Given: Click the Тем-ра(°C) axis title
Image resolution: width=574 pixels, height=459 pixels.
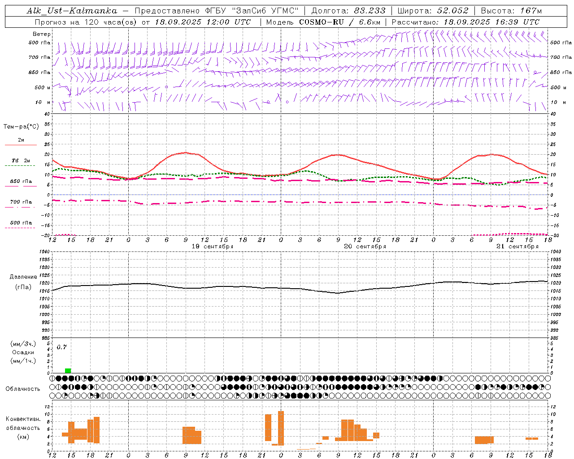Looking at the screenshot, I should click(21, 127).
